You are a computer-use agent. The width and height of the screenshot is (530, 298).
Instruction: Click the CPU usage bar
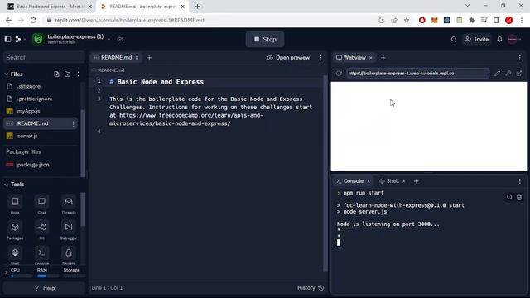click(21, 276)
